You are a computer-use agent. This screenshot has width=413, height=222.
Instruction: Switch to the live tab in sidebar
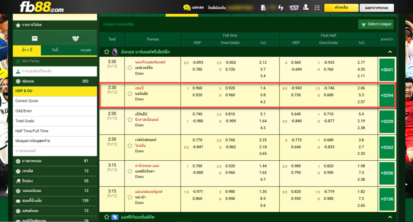86,50
